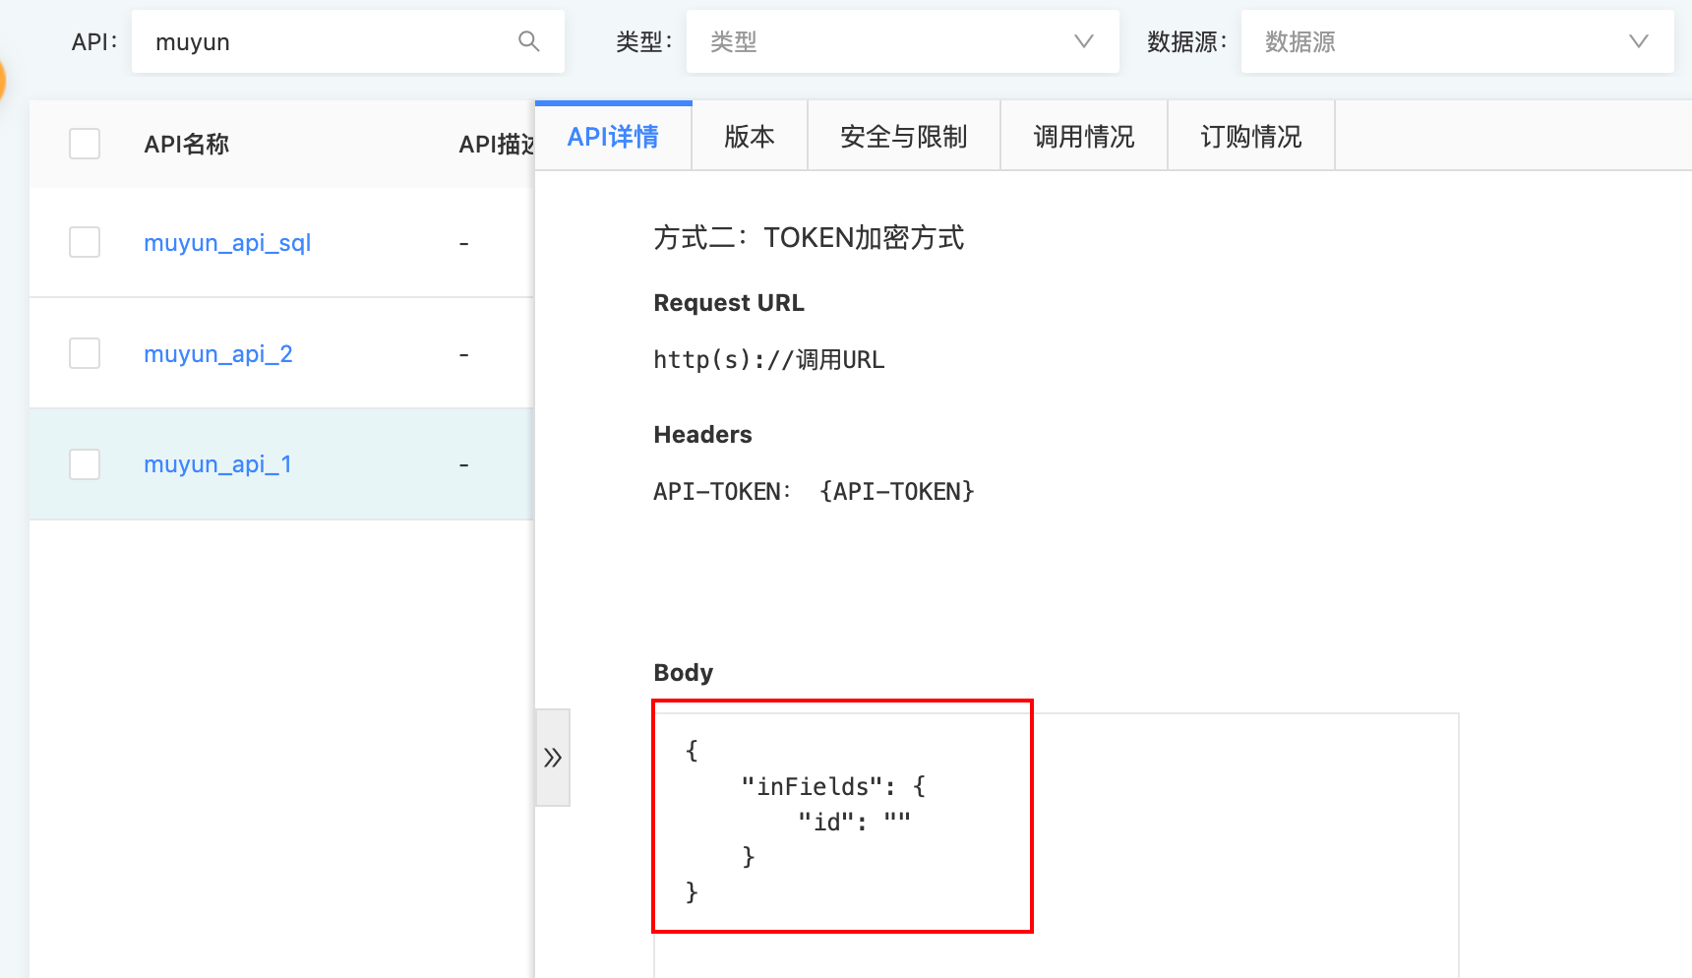1692x978 pixels.
Task: Open the 调用情况 tab
Action: pyautogui.click(x=1084, y=137)
